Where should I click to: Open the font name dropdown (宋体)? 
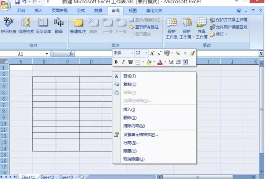click(x=132, y=53)
